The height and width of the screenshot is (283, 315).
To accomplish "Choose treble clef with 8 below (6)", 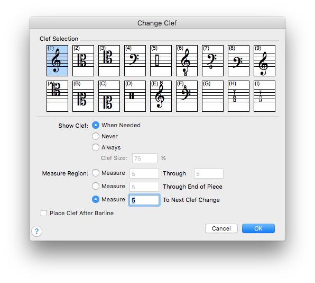I will [x=187, y=60].
